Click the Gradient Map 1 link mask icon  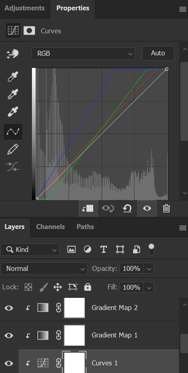(58, 335)
